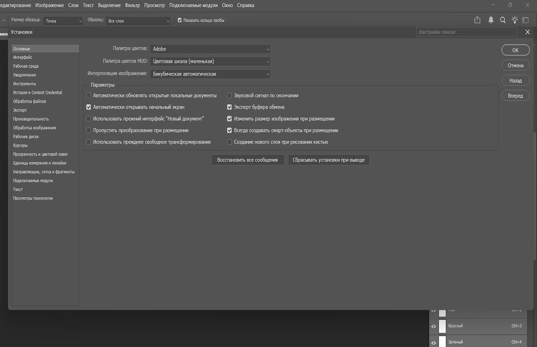Check Создание нового слоя при рисовании кистью
Screen dimensions: 537x347
click(229, 142)
